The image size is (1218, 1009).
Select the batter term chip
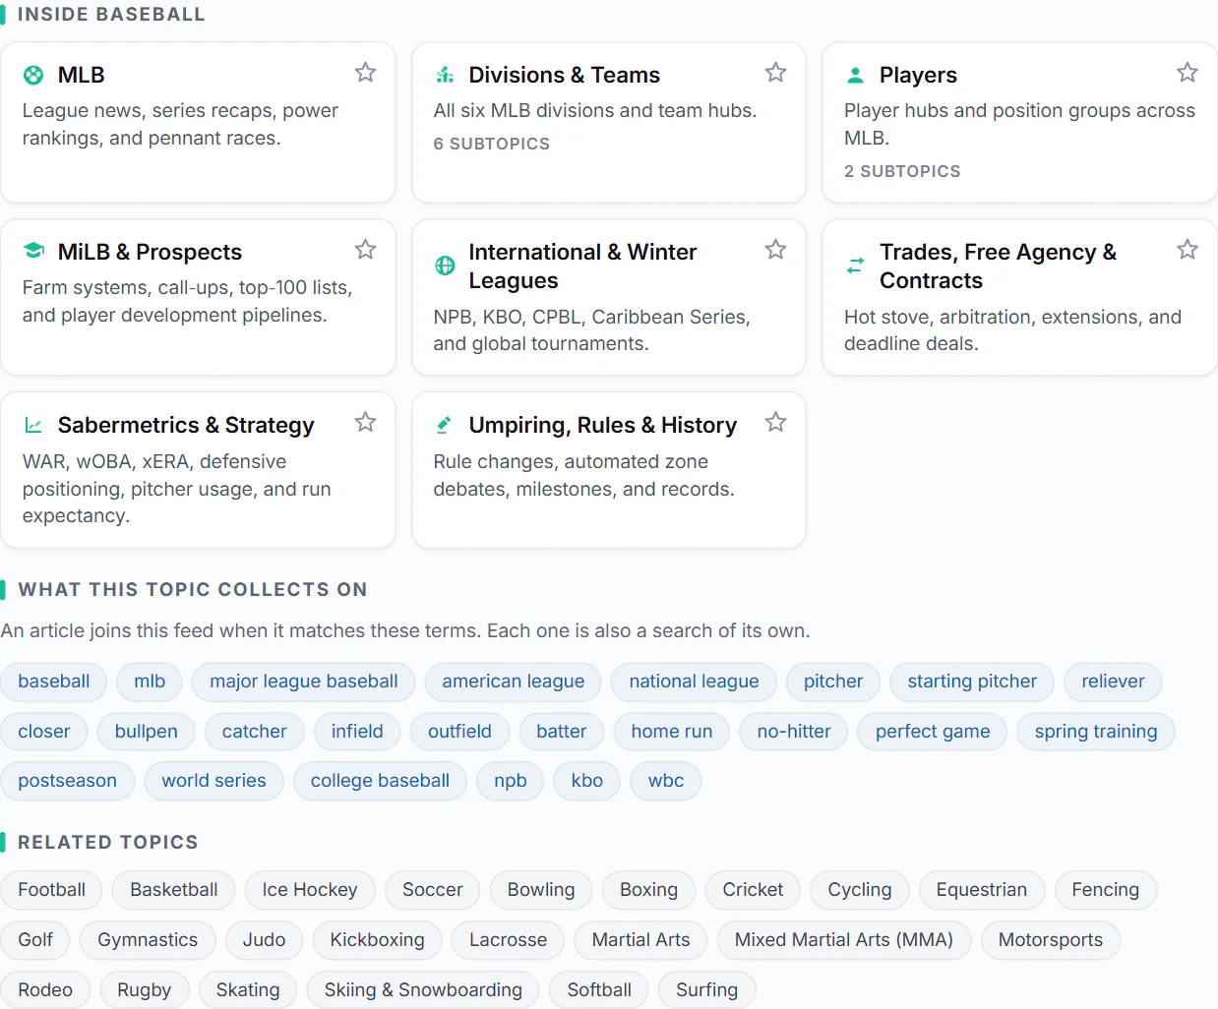click(x=561, y=732)
